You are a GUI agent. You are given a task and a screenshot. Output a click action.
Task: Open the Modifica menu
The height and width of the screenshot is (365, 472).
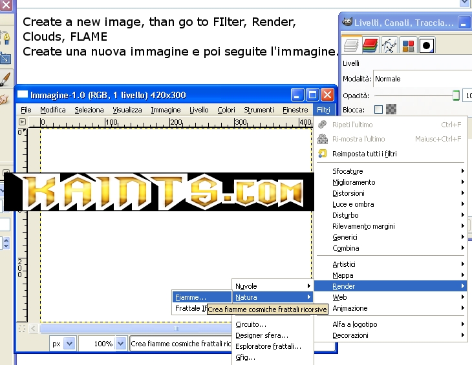pyautogui.click(x=53, y=110)
